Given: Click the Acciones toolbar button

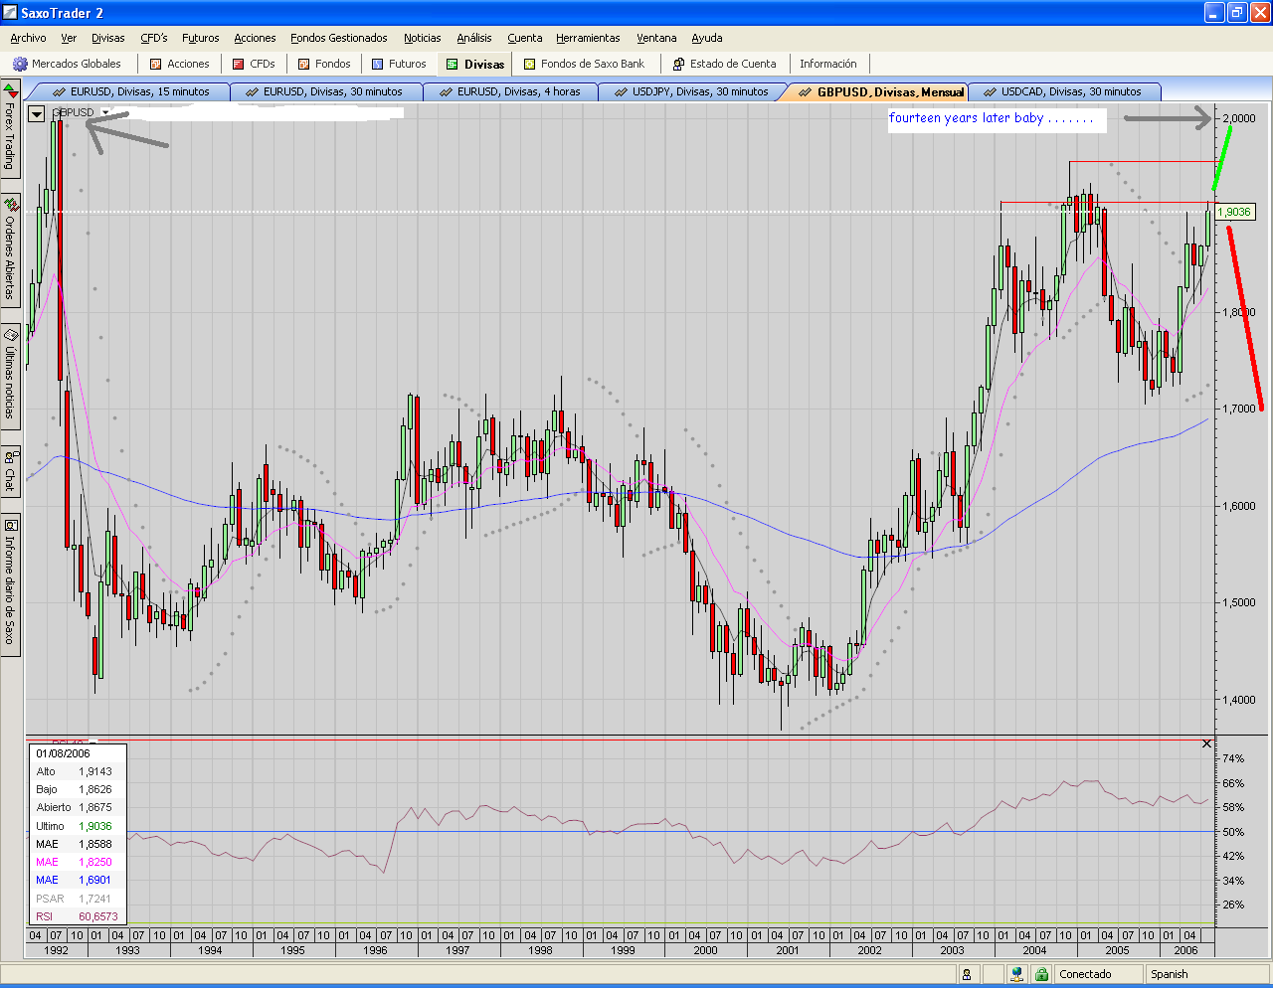Looking at the screenshot, I should click(x=179, y=64).
